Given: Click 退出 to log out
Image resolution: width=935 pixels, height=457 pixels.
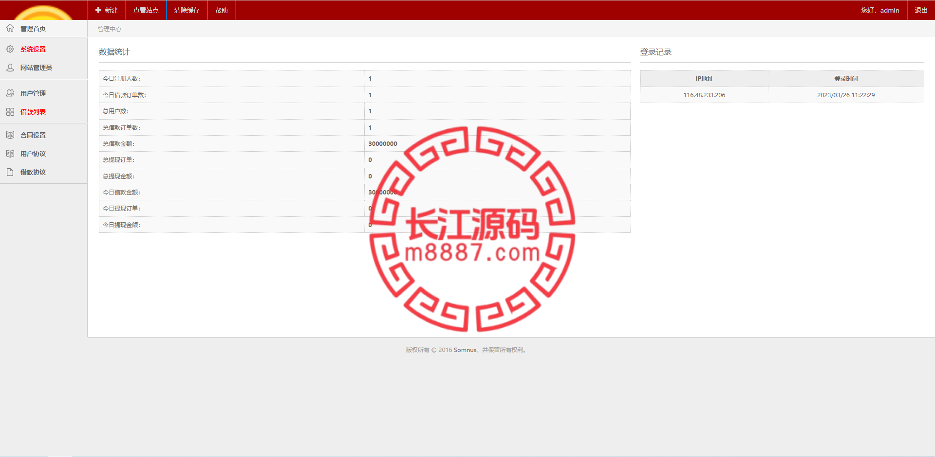Looking at the screenshot, I should (x=921, y=10).
